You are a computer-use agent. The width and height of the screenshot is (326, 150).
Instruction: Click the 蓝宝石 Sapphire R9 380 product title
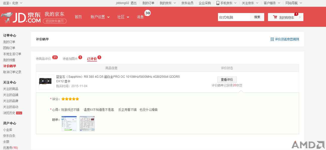click(x=118, y=79)
